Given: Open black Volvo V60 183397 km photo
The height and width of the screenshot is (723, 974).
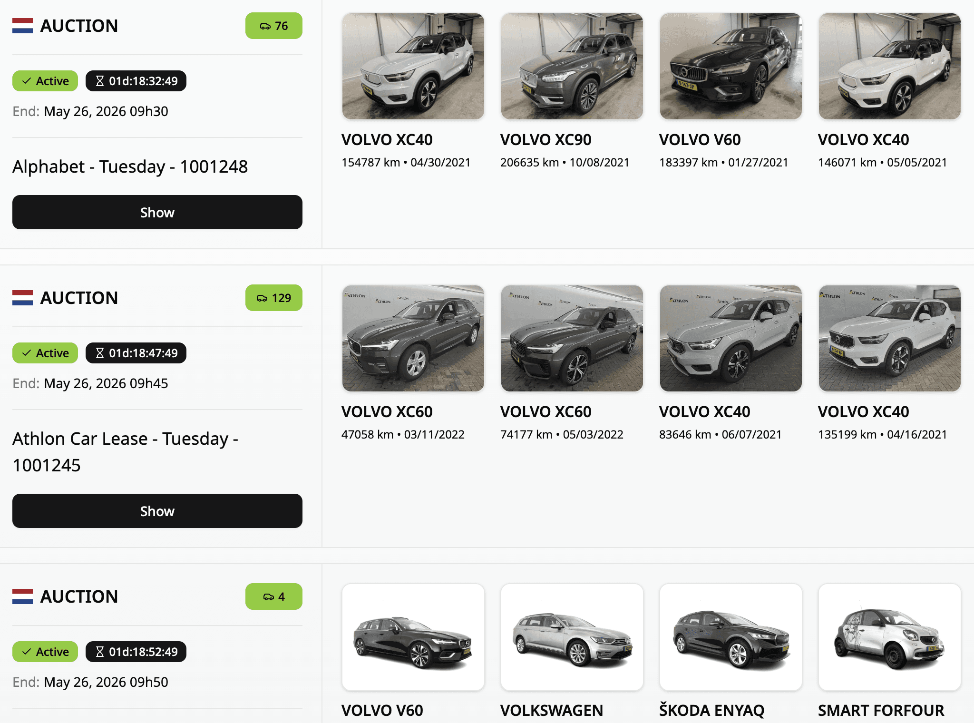Looking at the screenshot, I should pos(731,66).
